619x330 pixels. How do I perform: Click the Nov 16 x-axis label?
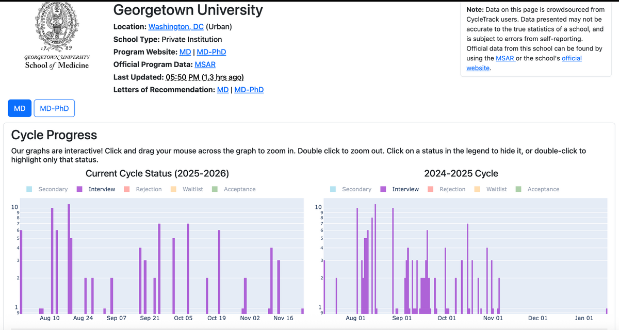[283, 318]
